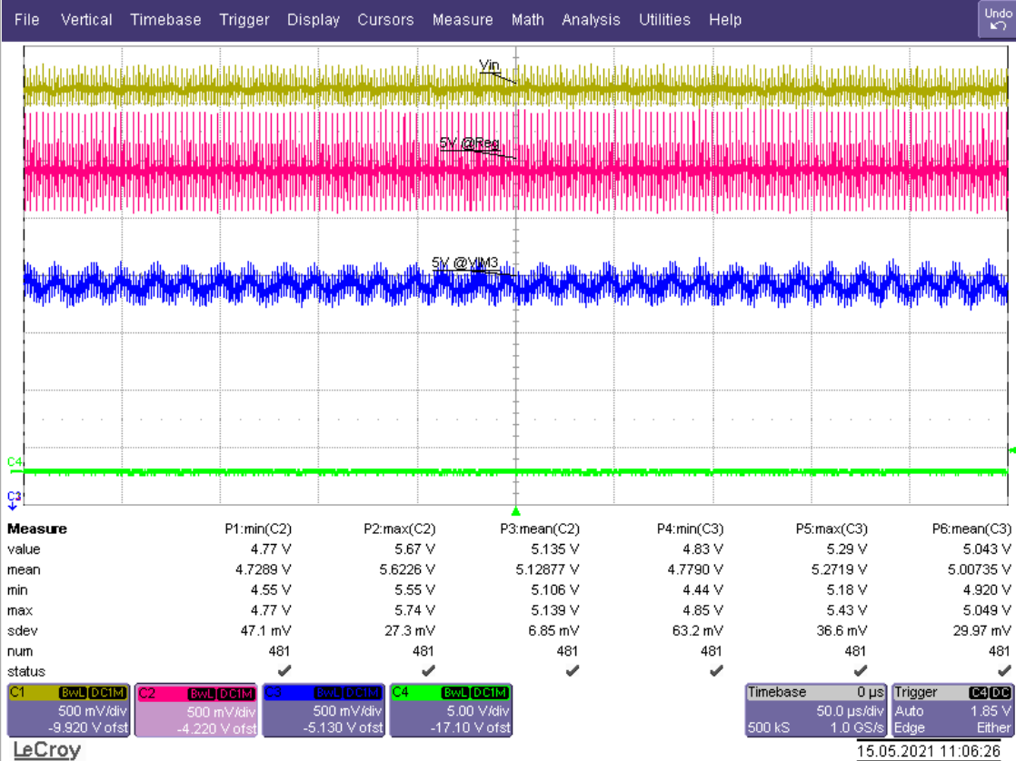This screenshot has height=761, width=1016.
Task: Open the File menu
Action: click(26, 20)
